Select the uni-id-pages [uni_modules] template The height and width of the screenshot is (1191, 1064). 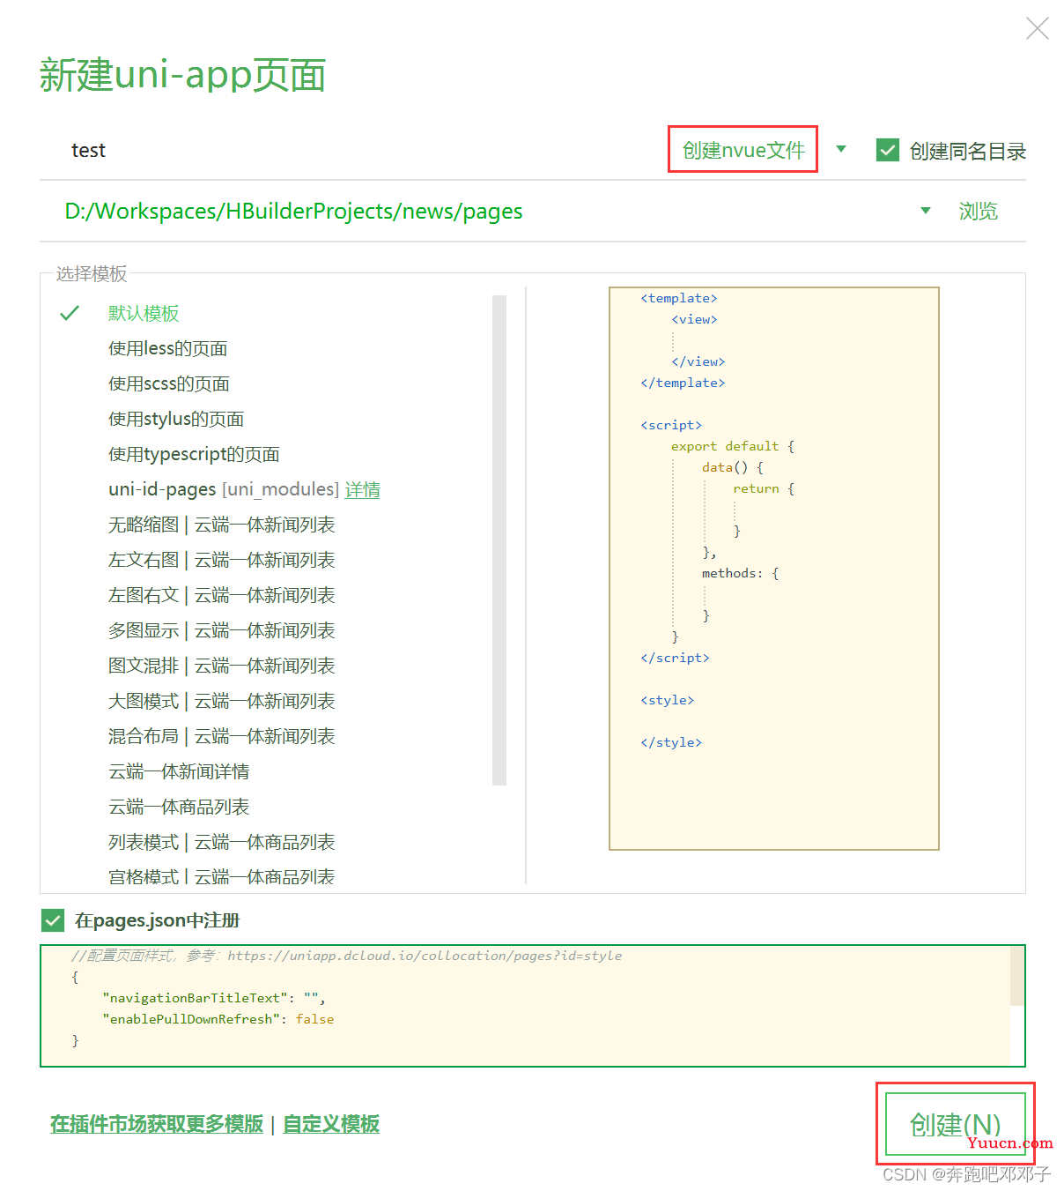224,489
